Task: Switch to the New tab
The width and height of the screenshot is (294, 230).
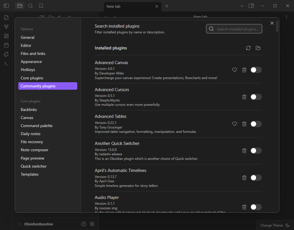Action: tap(129, 6)
